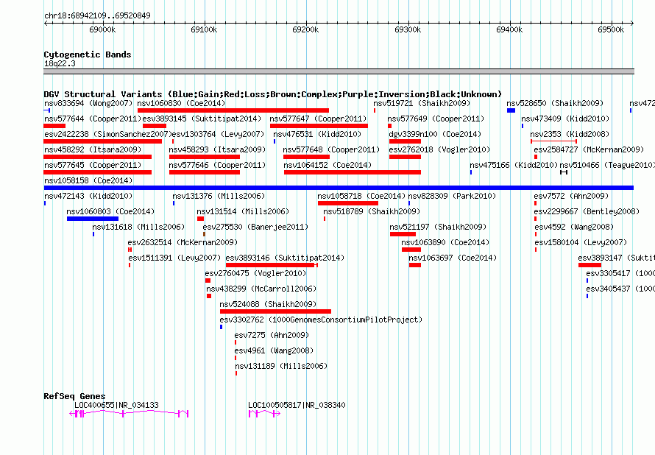This screenshot has width=655, height=455.
Task: Click the esv7572 (Ahn2009) label
Action: [571, 196]
